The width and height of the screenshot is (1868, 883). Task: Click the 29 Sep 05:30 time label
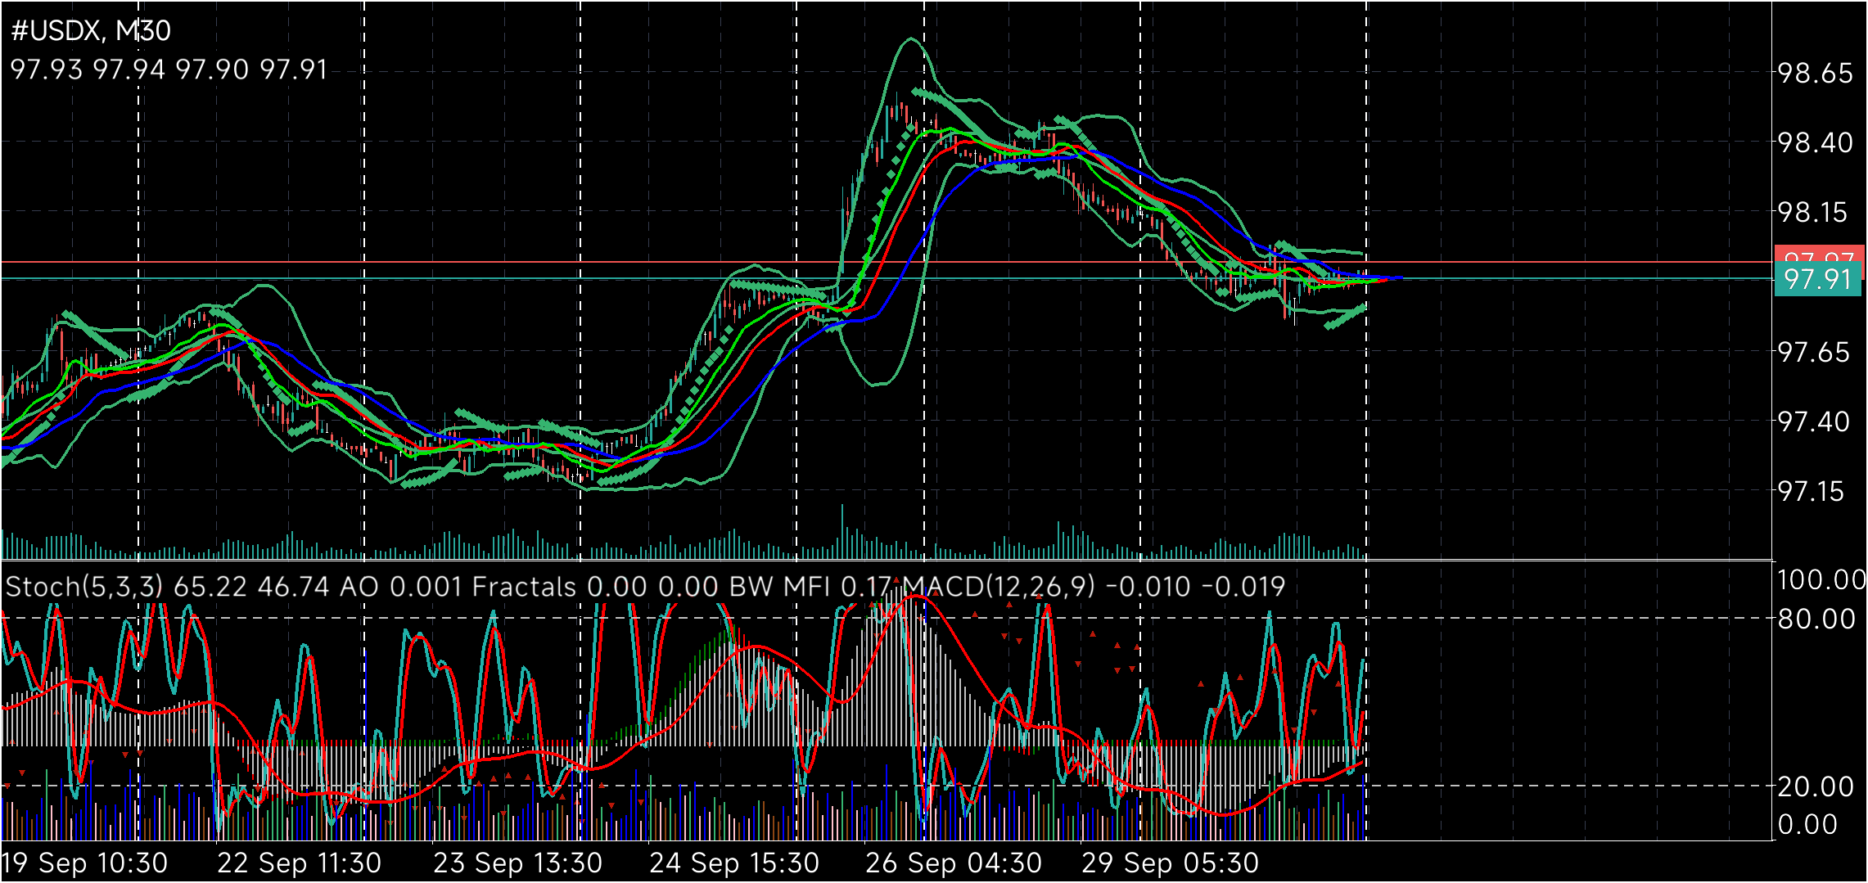pyautogui.click(x=1171, y=863)
